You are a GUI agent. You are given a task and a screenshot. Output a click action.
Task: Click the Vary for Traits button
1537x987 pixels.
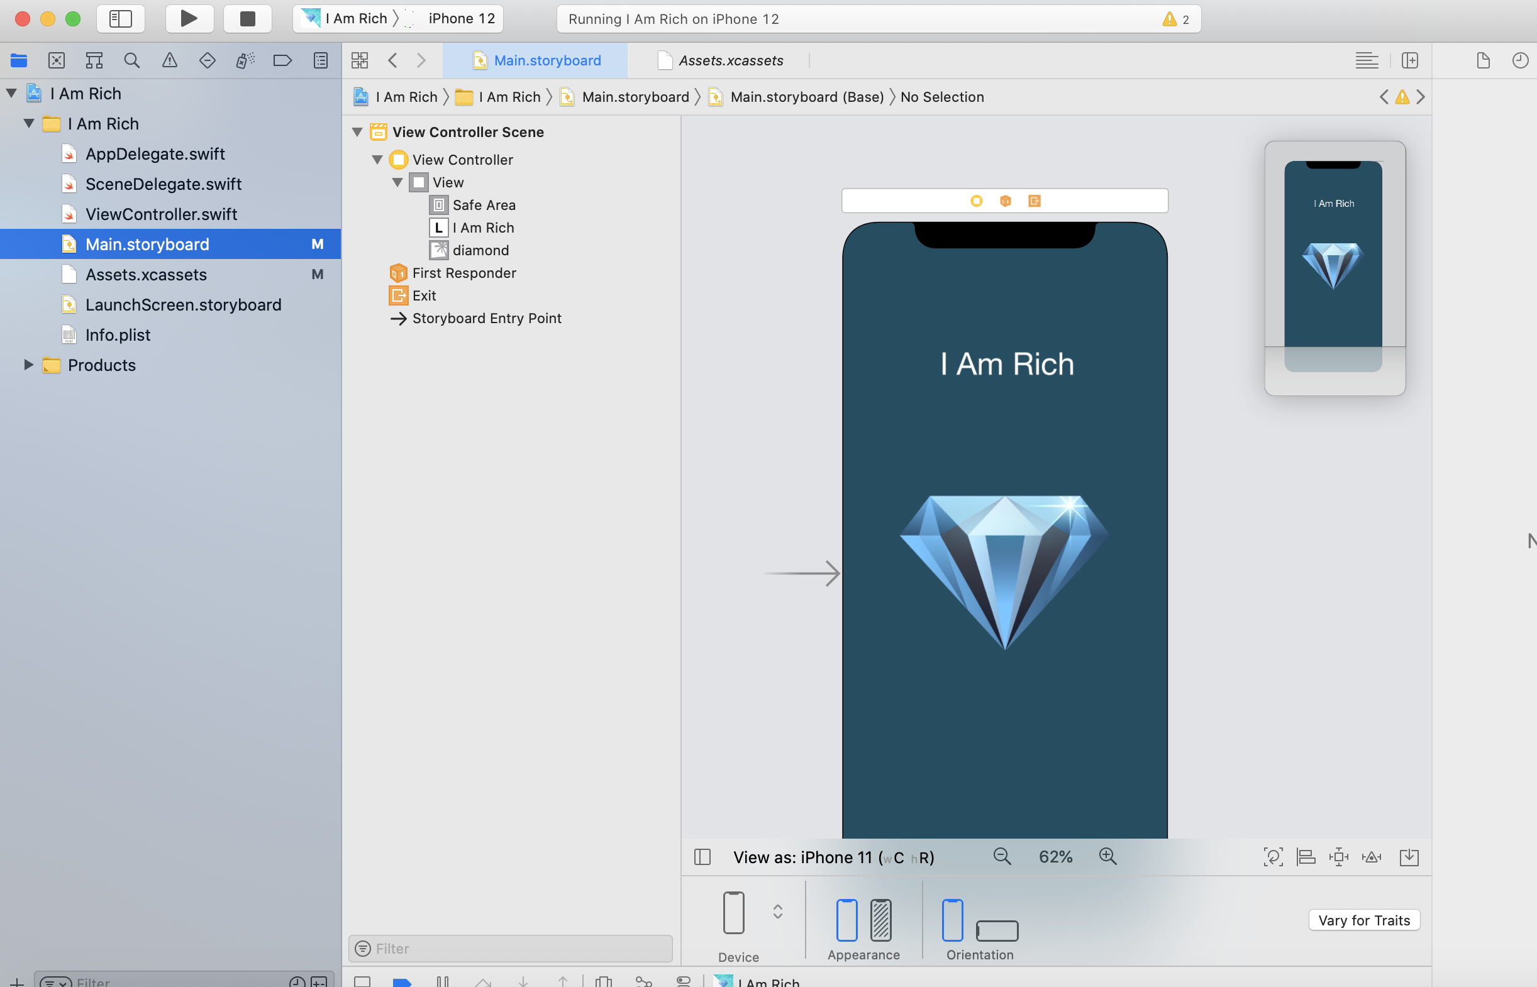point(1363,920)
